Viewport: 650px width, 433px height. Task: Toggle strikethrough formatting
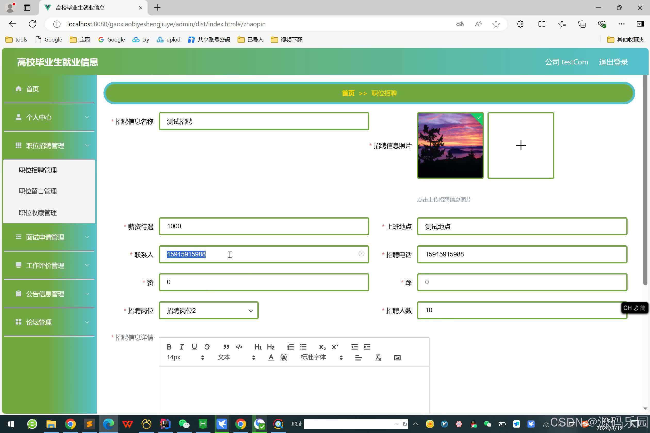[207, 347]
